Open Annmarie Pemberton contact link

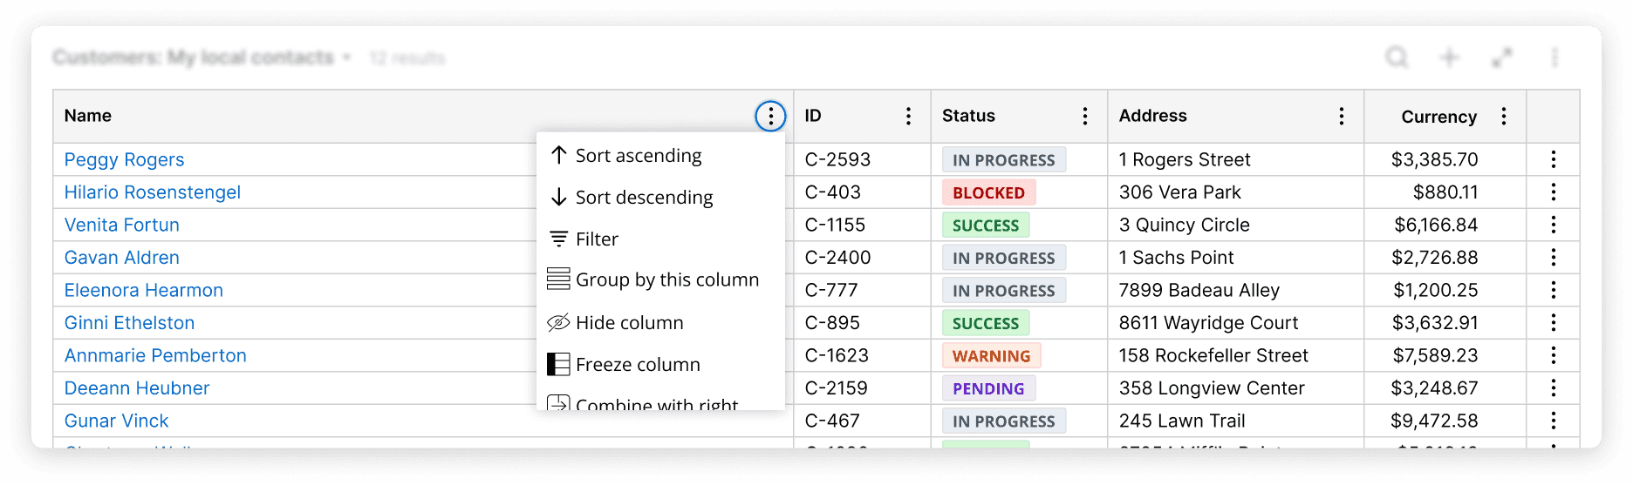pos(155,355)
